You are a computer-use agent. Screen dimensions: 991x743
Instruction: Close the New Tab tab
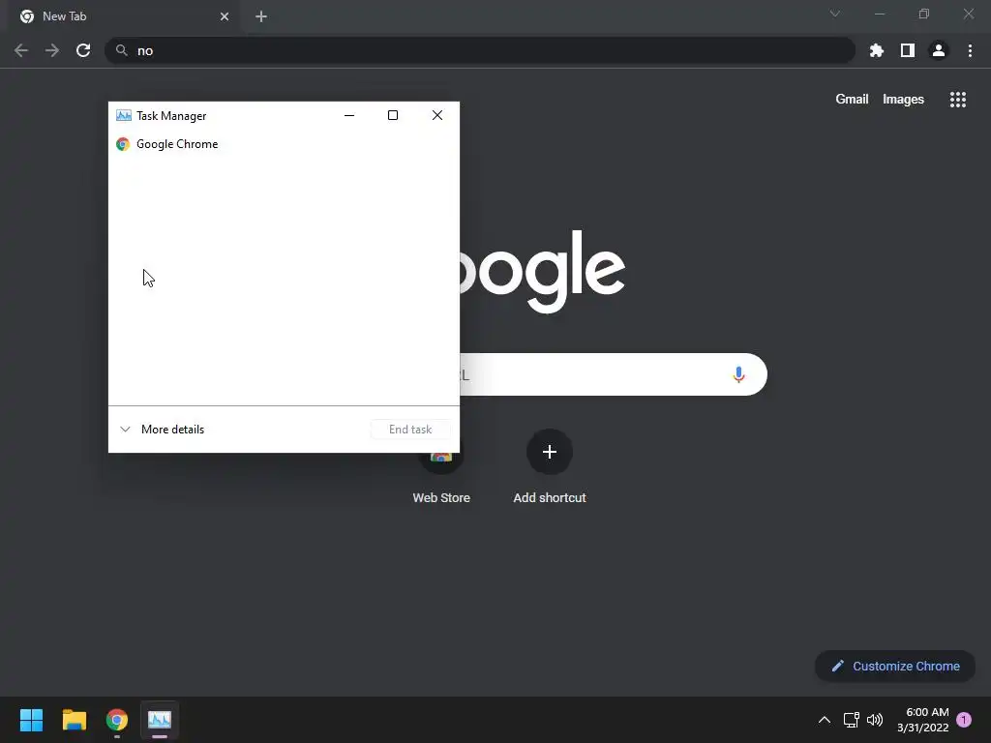(x=225, y=16)
